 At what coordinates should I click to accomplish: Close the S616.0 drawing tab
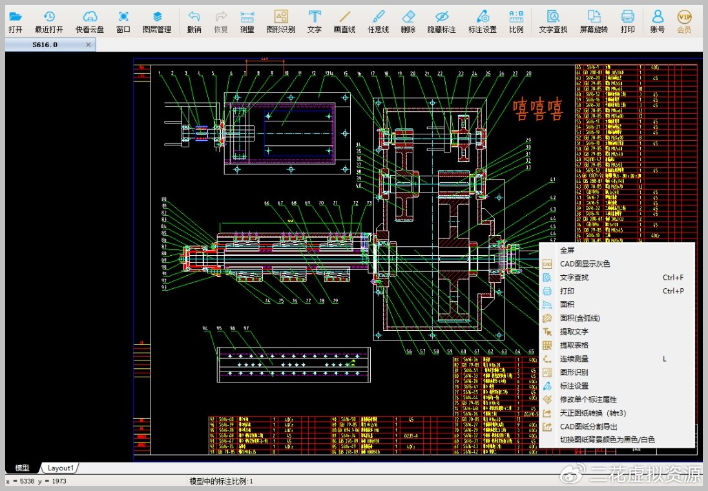click(x=88, y=45)
